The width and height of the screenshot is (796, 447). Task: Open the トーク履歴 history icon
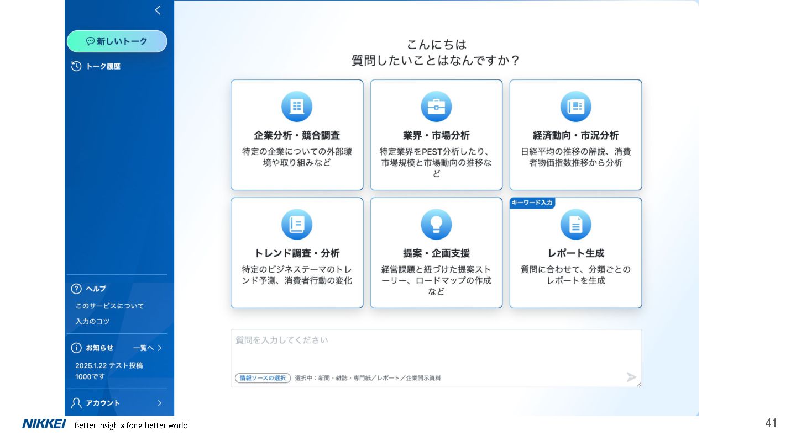point(76,66)
